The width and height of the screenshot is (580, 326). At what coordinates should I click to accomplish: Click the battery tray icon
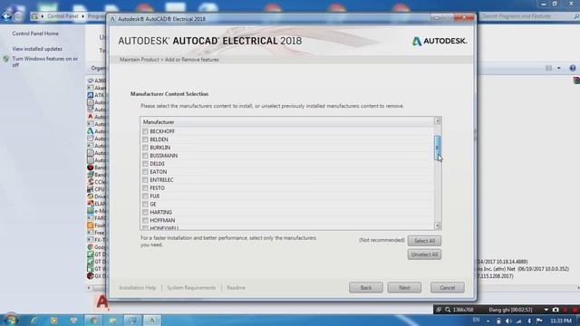click(x=498, y=321)
